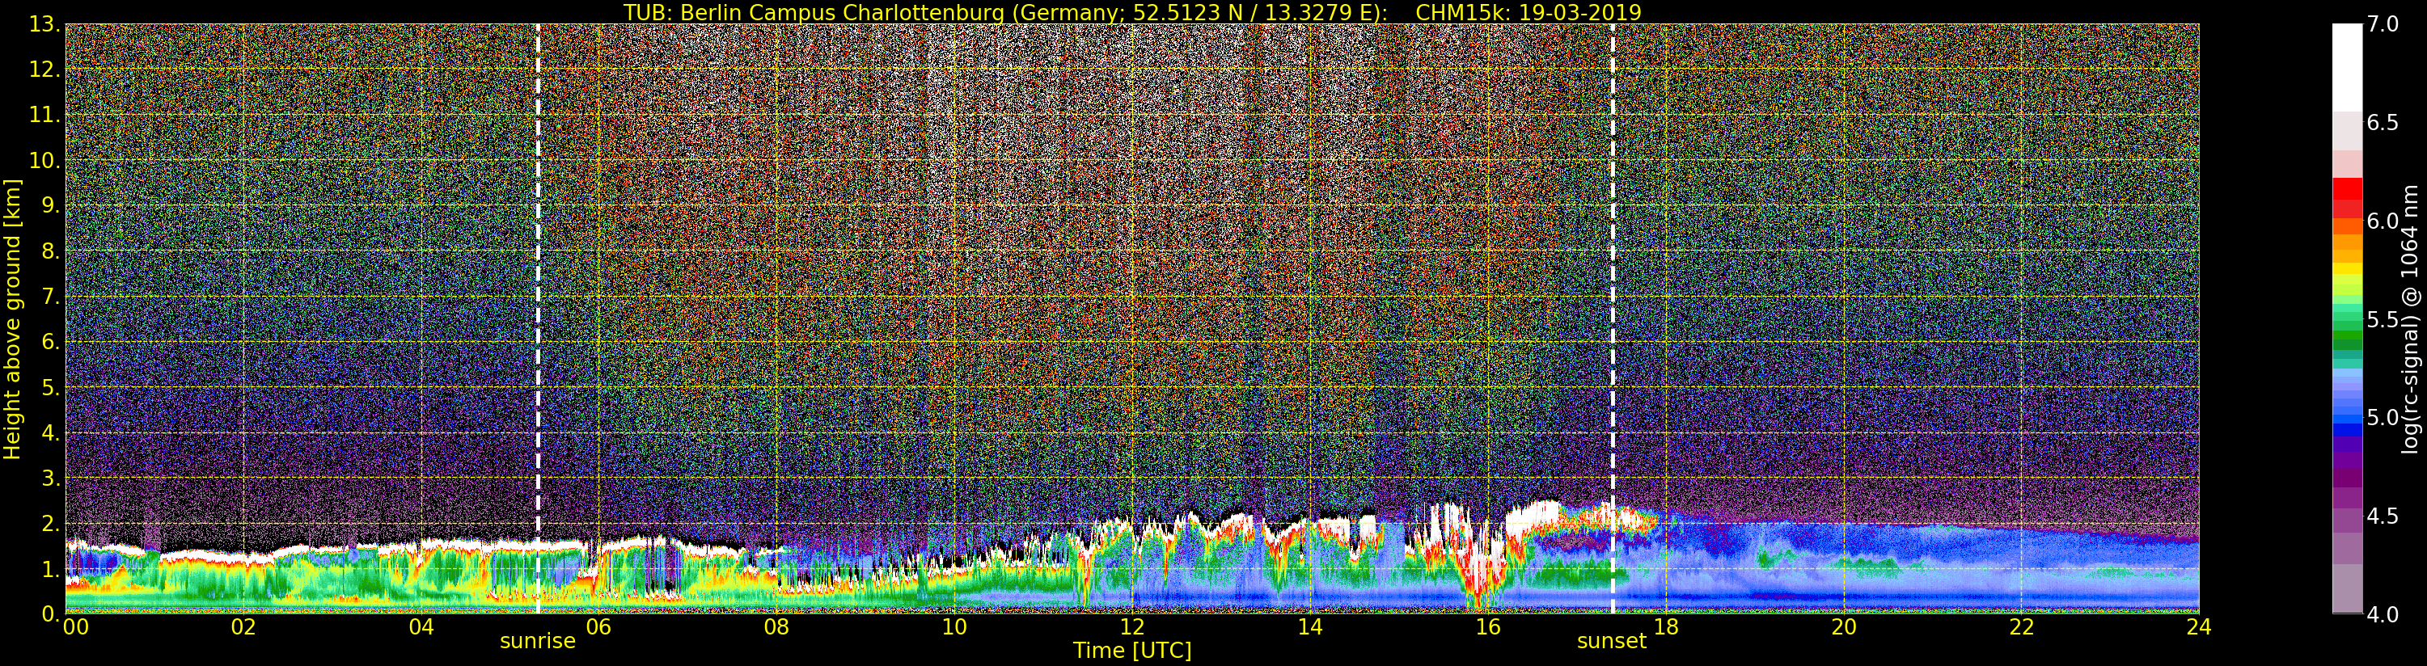Click the 7.0 tick label on the colorbar
Image resolution: width=2427 pixels, height=666 pixels.
[2383, 24]
